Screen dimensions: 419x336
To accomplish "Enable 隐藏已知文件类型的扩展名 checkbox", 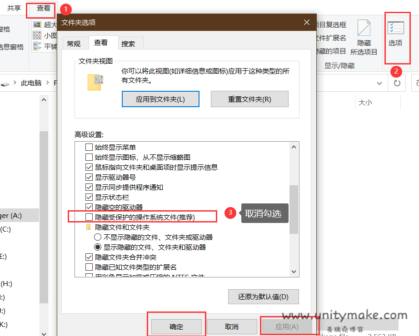I will point(89,267).
